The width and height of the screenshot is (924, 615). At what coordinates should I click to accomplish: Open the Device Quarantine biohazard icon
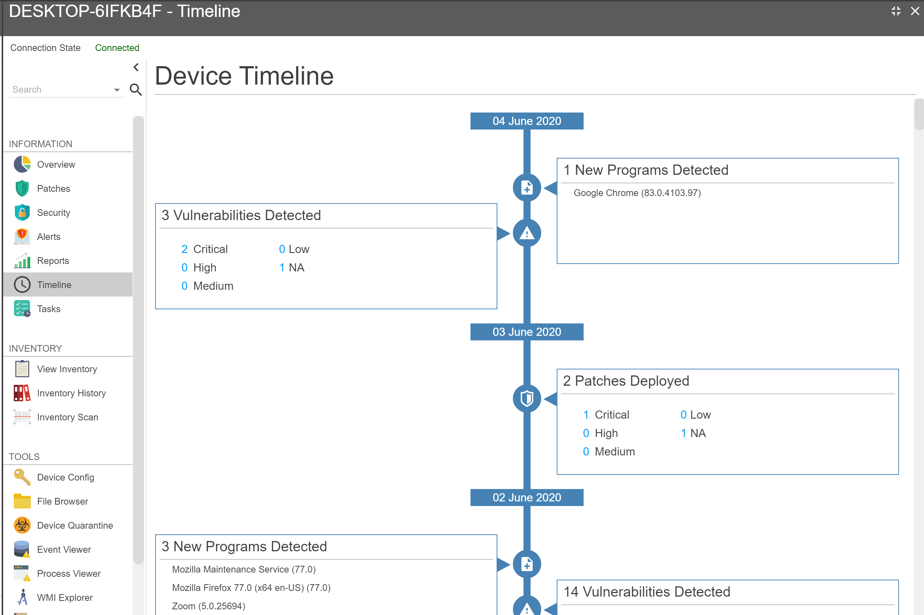click(x=22, y=525)
